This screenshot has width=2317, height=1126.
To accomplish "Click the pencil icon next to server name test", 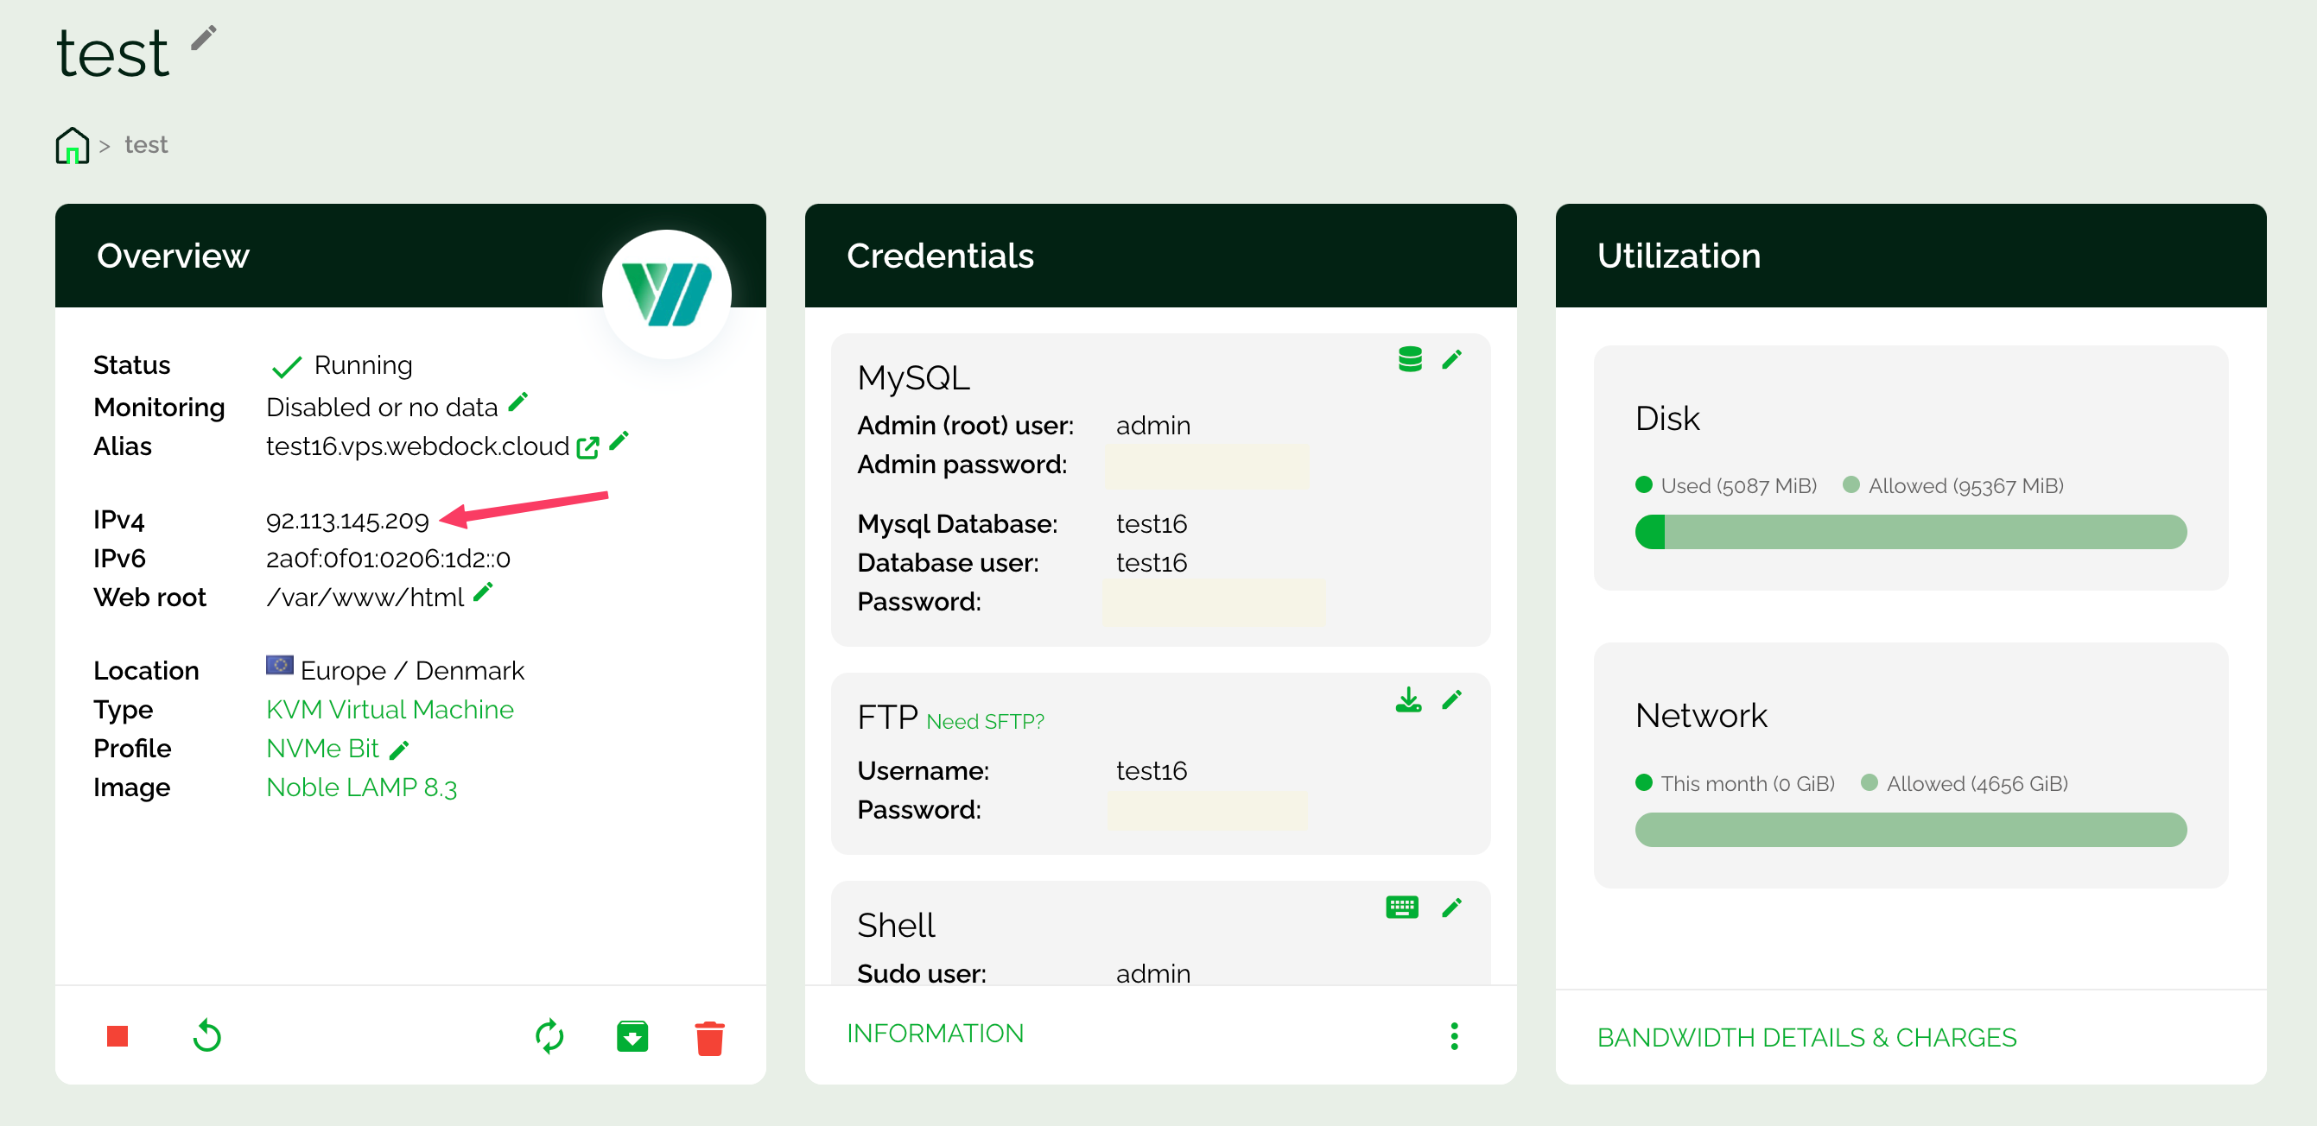I will tap(204, 38).
